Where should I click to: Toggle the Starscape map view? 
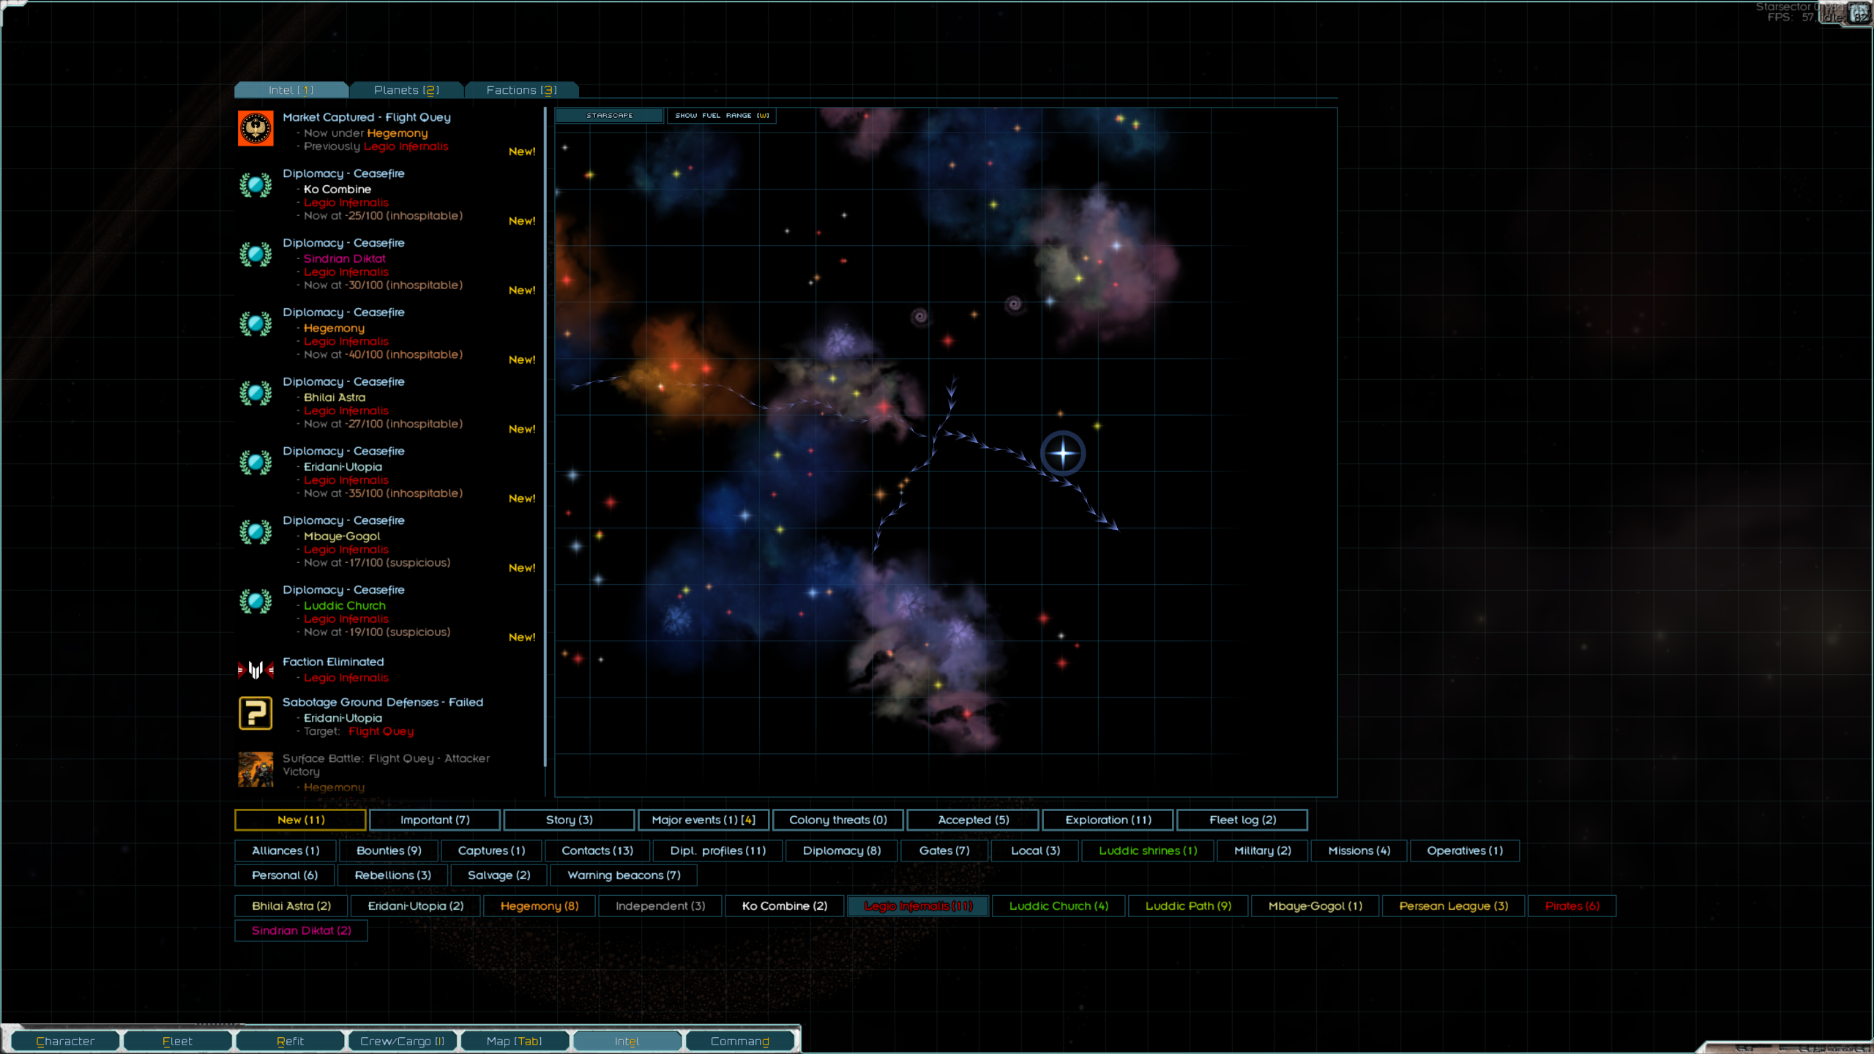click(x=609, y=116)
